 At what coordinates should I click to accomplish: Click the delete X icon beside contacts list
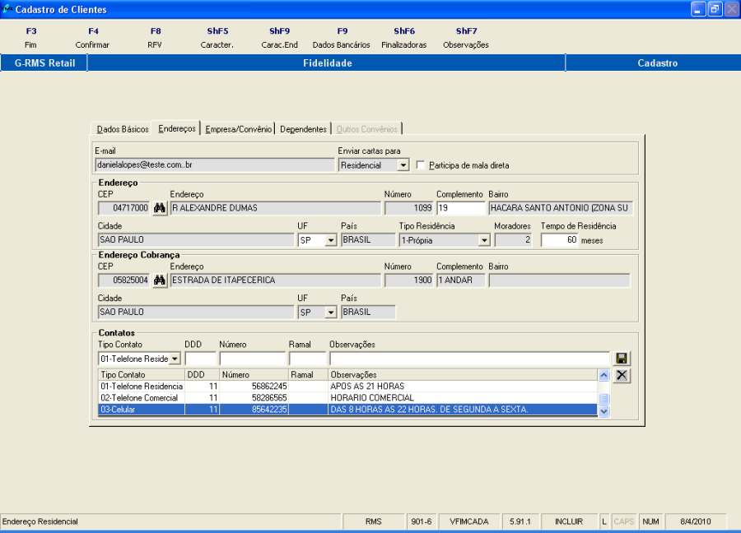point(622,375)
